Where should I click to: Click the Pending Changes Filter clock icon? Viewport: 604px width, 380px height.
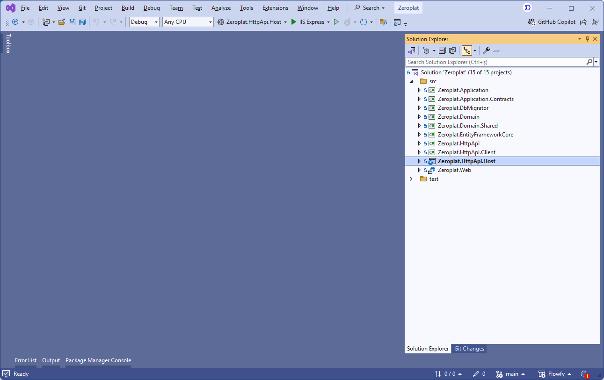426,50
